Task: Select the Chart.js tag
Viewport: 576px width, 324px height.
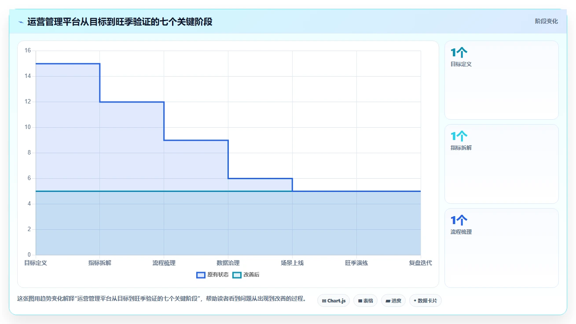Action: pos(334,301)
